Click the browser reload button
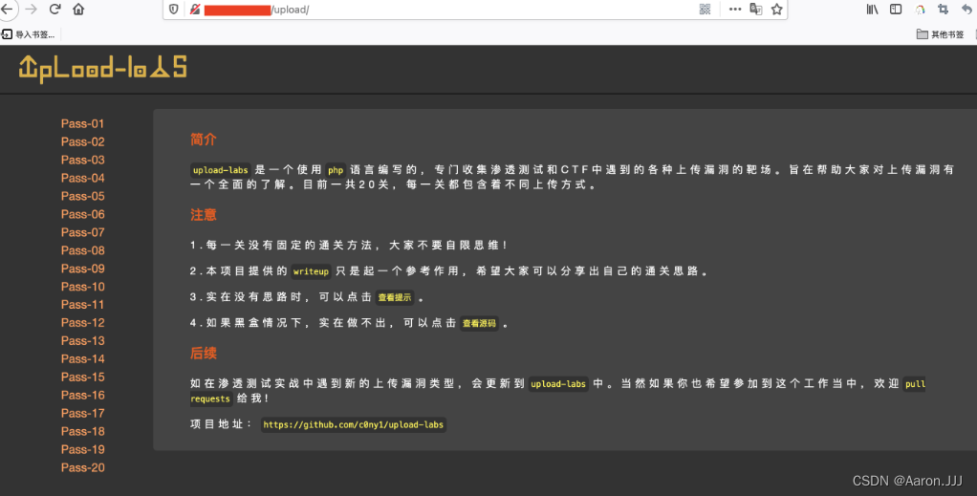This screenshot has height=496, width=977. pyautogui.click(x=54, y=10)
